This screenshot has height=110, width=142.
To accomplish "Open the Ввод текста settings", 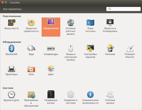I will [x=11, y=24].
